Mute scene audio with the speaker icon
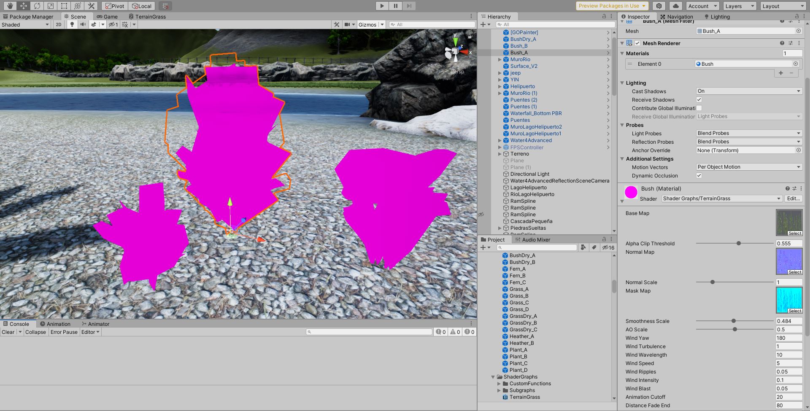810x411 pixels. click(x=83, y=24)
